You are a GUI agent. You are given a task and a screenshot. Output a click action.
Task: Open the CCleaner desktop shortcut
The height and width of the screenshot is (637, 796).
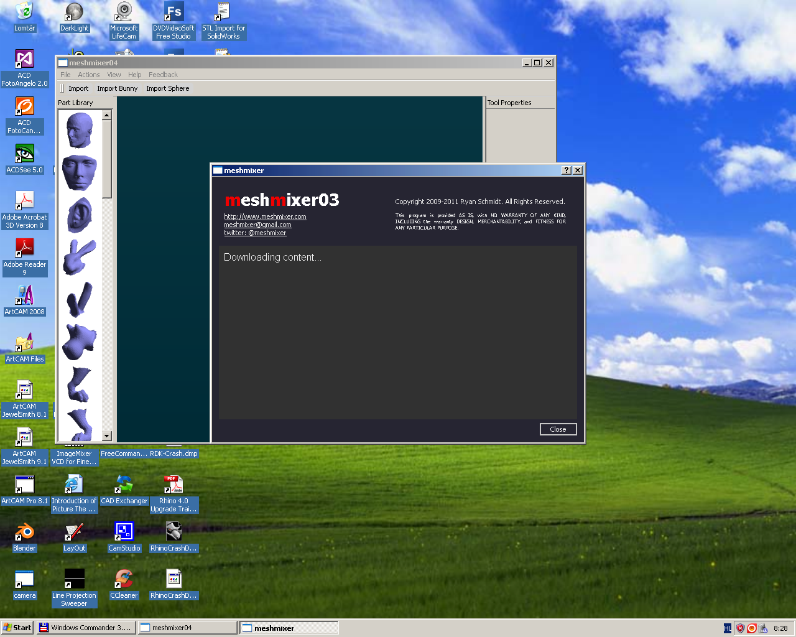(x=124, y=579)
